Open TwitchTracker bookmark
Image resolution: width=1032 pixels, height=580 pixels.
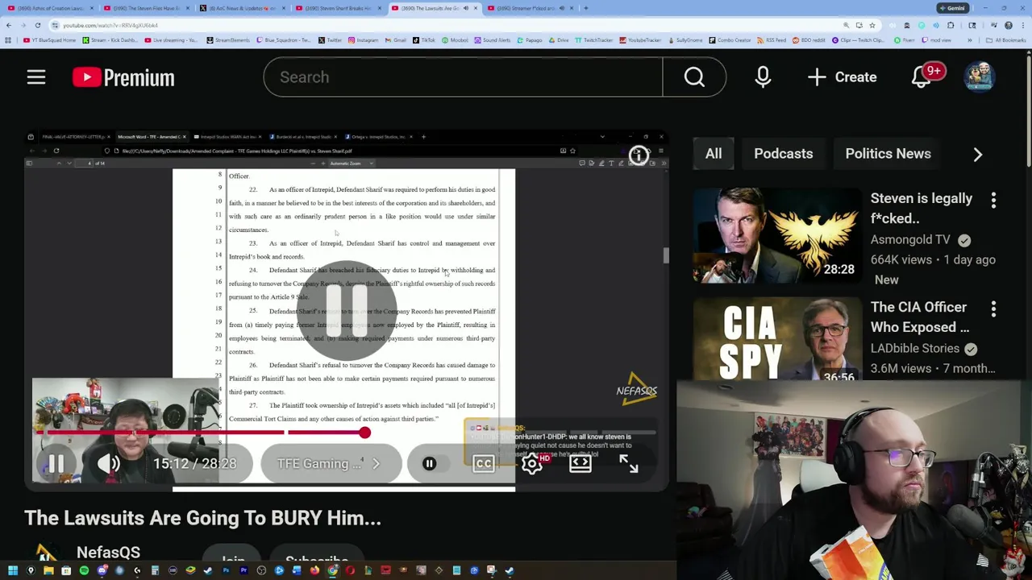click(x=593, y=39)
